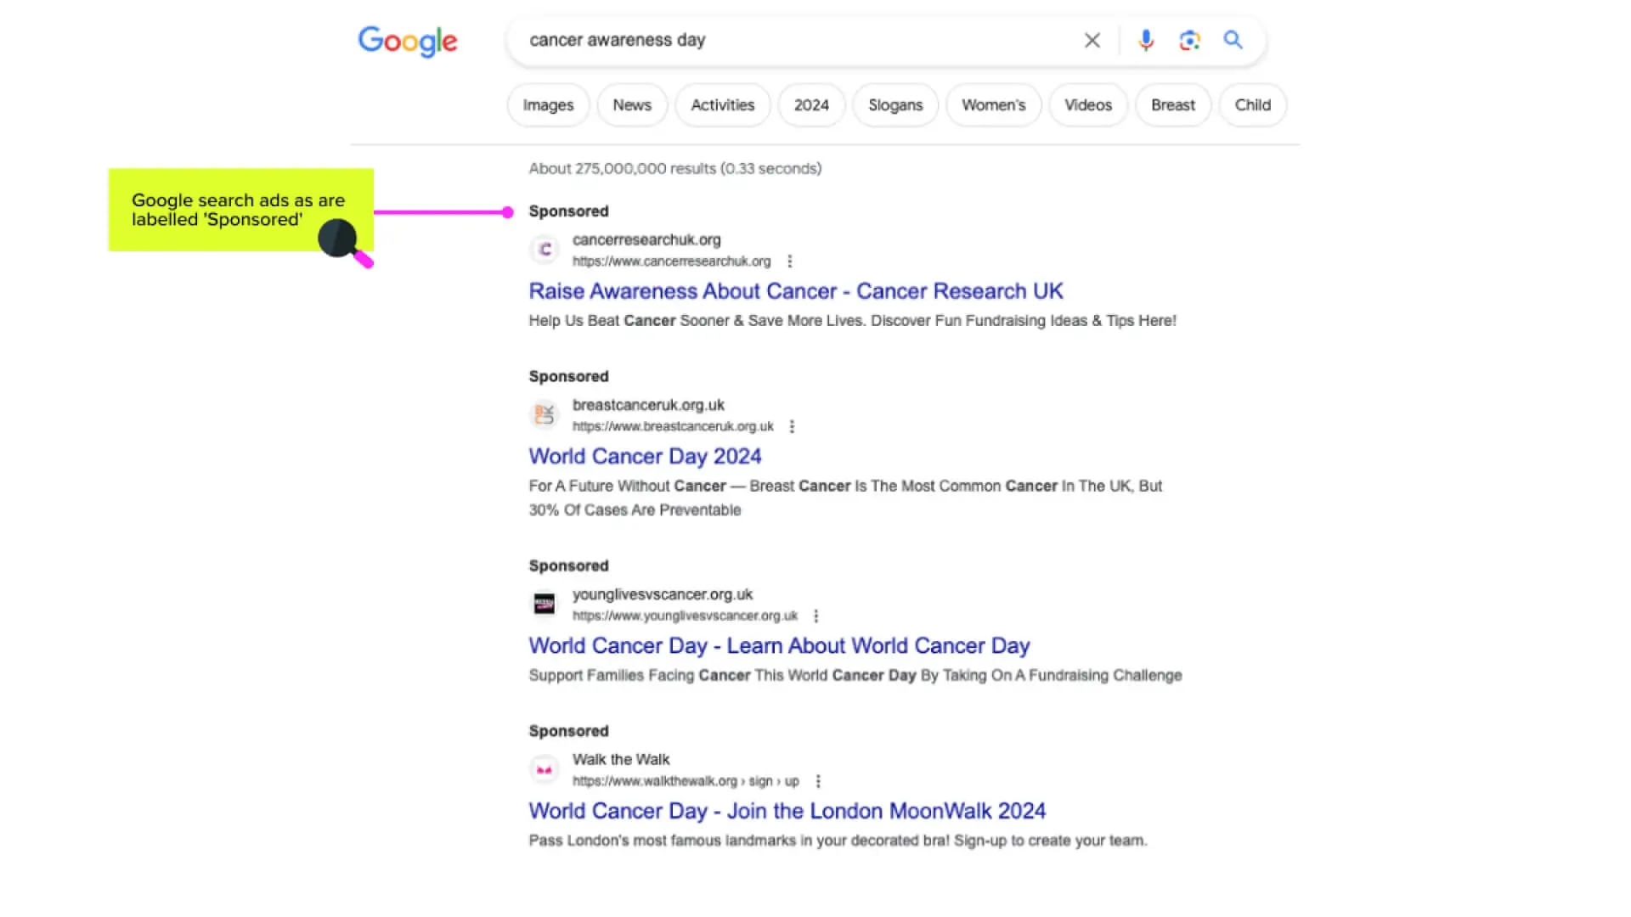The width and height of the screenshot is (1631, 917).
Task: Select the Activities filter chip
Action: pos(723,105)
